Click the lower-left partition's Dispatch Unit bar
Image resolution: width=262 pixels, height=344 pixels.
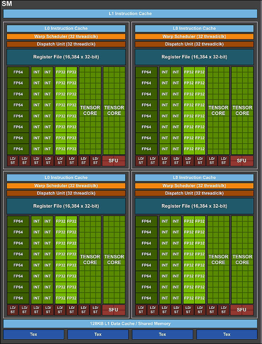pyautogui.click(x=66, y=193)
